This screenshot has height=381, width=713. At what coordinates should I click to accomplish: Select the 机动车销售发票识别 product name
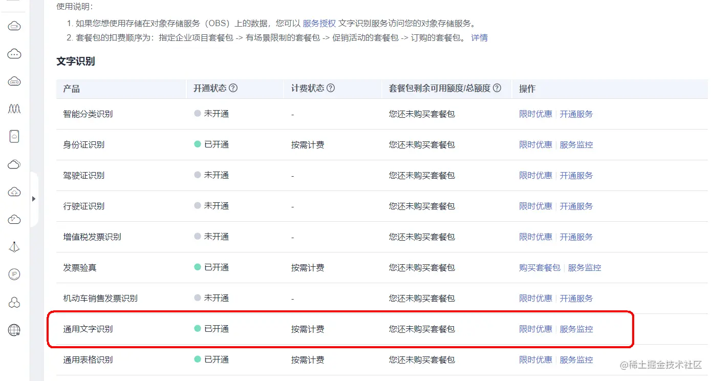tap(100, 299)
